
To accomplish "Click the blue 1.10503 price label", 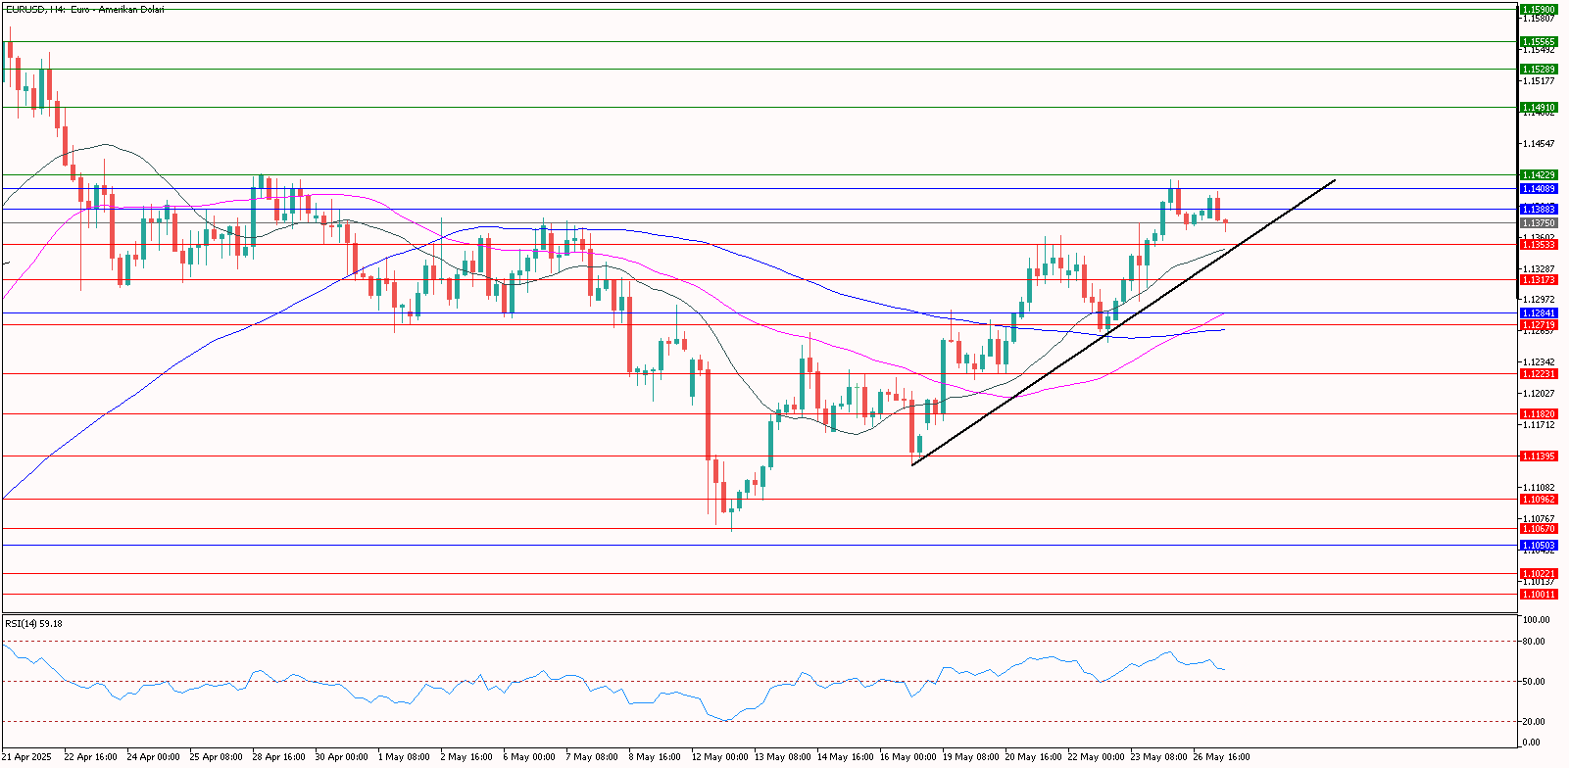I will 1539,546.
